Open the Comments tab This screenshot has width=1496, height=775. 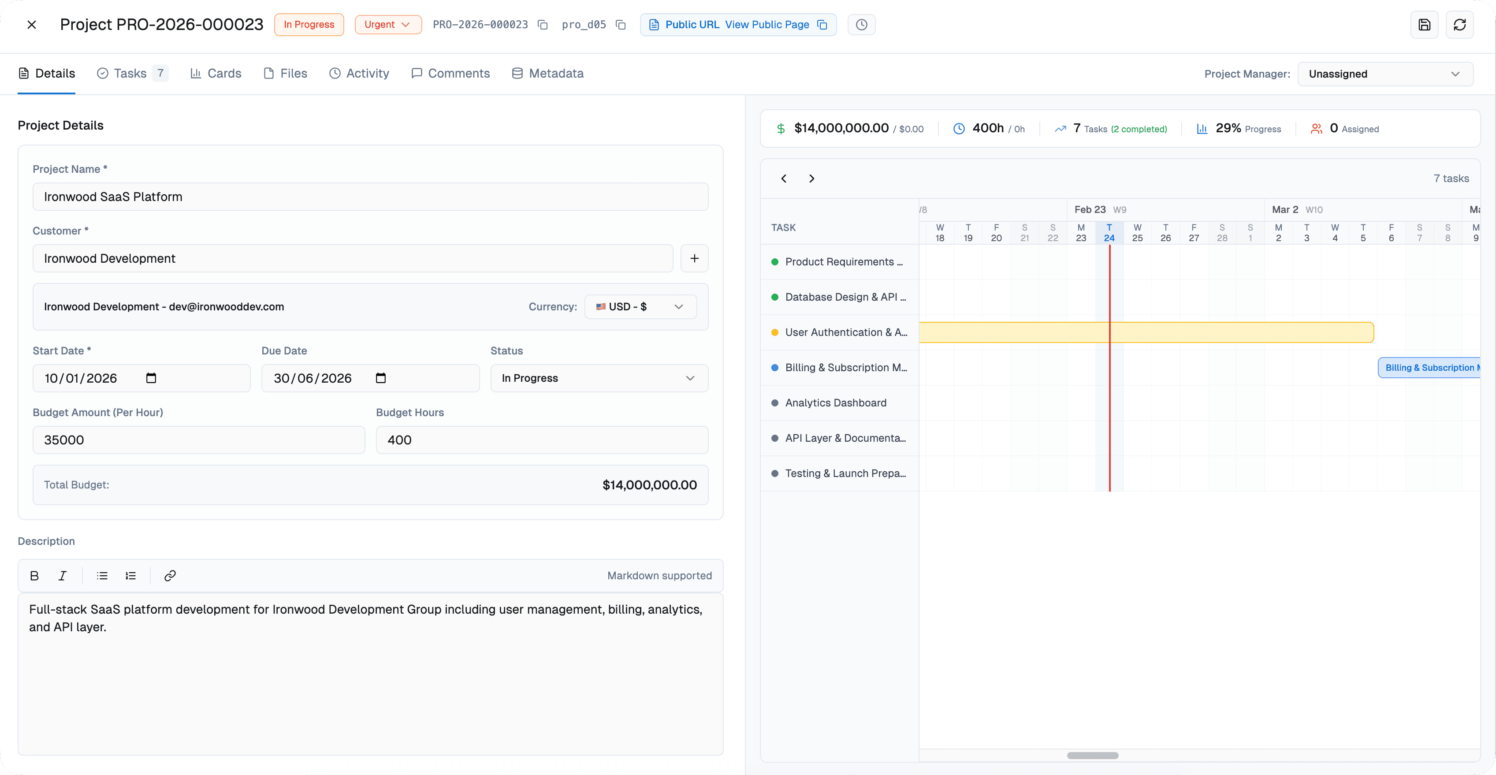tap(450, 73)
